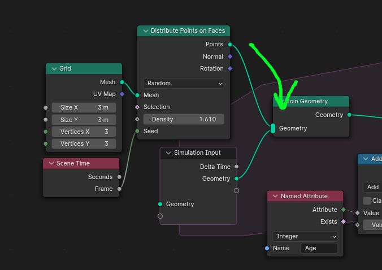This screenshot has width=382, height=270.
Task: Click the Rotation output socket
Action: point(230,69)
